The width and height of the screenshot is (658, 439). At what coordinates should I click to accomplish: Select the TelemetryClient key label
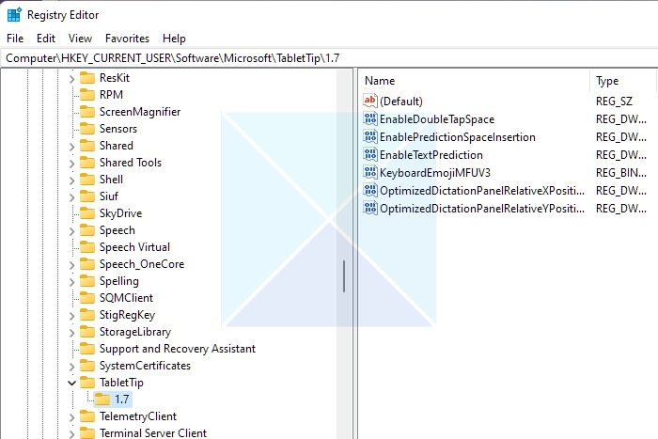coord(138,416)
